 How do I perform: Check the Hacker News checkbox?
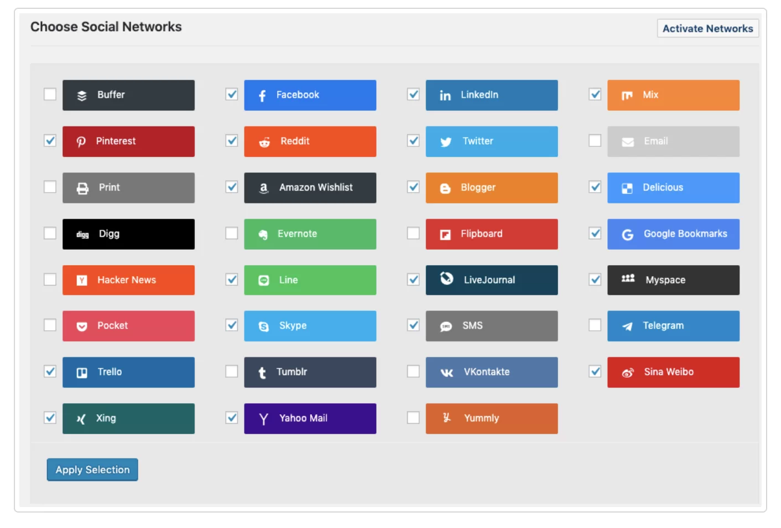[x=50, y=280]
